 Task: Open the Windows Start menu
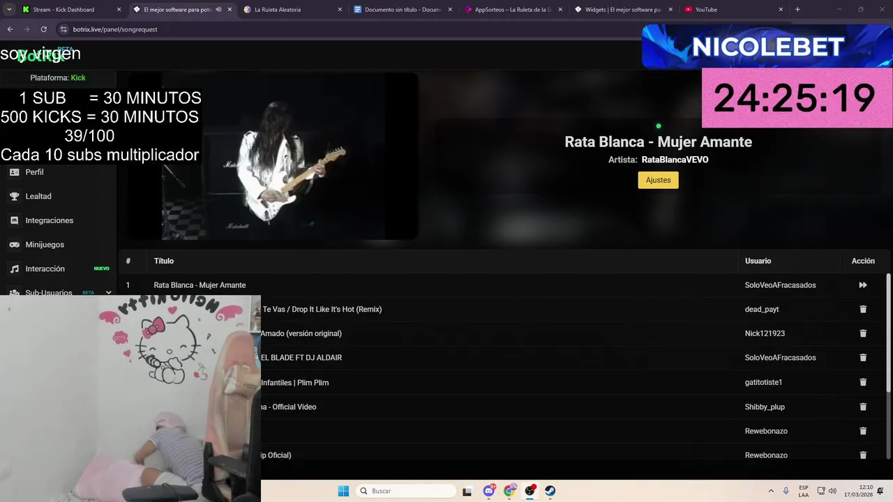tap(343, 491)
